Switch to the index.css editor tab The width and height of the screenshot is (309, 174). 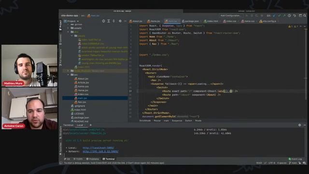click(230, 21)
